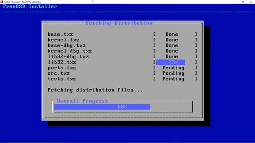The width and height of the screenshot is (255, 143).
Task: Click Done status for base.txz
Action: [172, 35]
